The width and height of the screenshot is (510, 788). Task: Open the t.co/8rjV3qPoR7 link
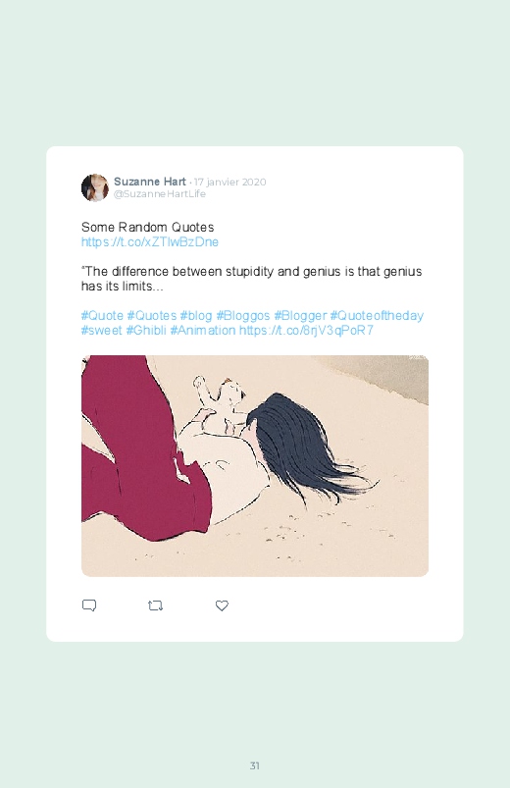[306, 330]
